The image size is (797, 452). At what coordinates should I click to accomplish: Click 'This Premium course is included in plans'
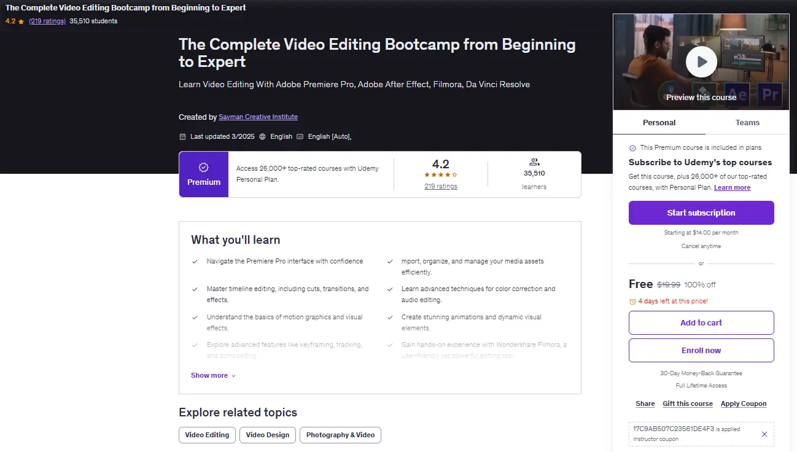[701, 148]
